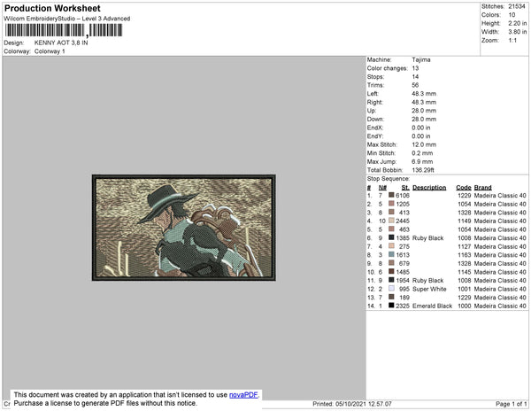
Task: Click the color swatch for stop 8
Action: (x=391, y=254)
